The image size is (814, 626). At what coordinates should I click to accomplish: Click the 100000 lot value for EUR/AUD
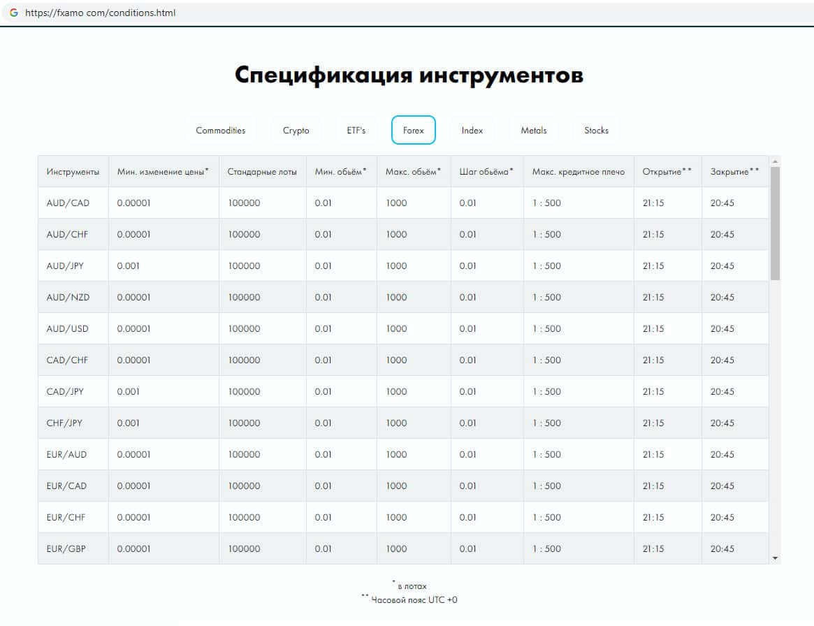(x=244, y=454)
